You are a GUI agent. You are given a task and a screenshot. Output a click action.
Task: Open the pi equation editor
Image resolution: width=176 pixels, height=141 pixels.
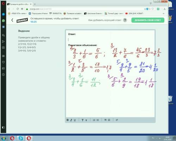tap(105, 120)
